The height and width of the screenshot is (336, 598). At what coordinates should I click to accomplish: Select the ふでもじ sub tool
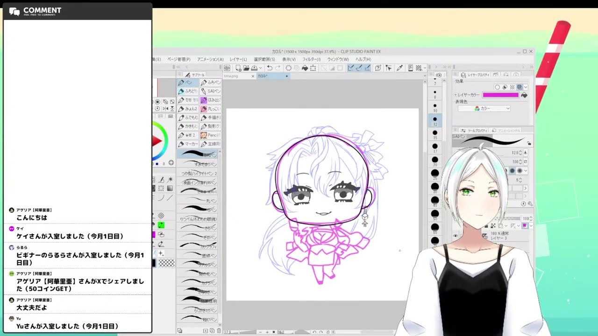[x=188, y=118]
